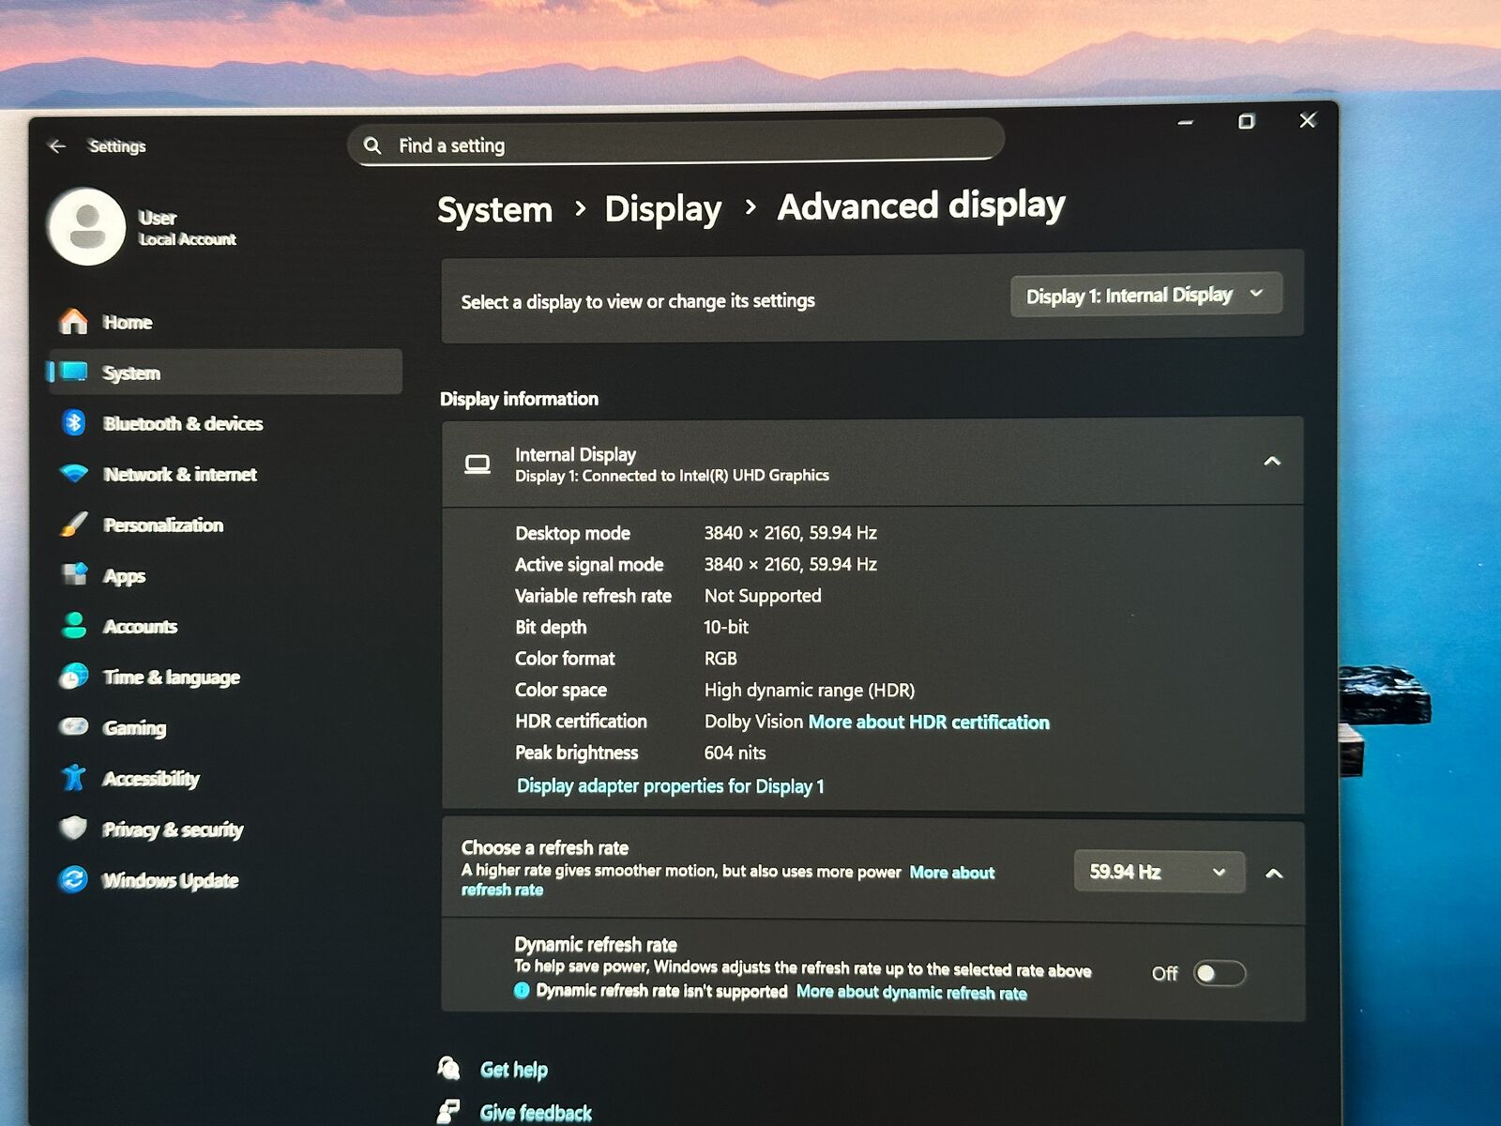Click the Find a setting search box
Image resolution: width=1501 pixels, height=1126 pixels.
pyautogui.click(x=675, y=145)
